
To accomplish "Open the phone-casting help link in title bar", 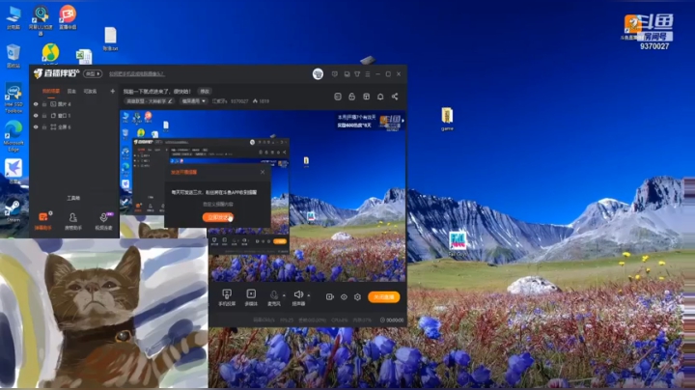I will point(136,74).
